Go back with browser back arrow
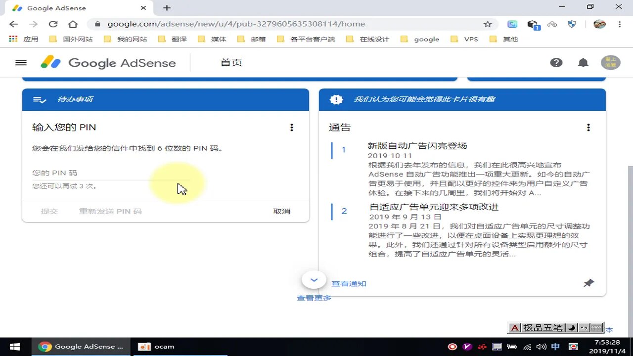633x356 pixels. coord(13,24)
